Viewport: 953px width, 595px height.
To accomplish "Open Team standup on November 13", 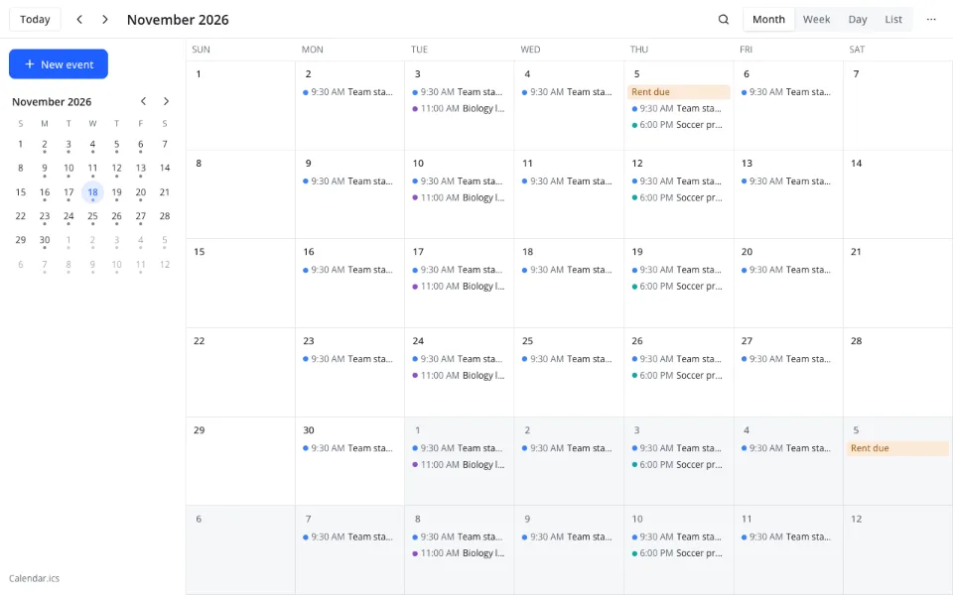I will point(787,181).
